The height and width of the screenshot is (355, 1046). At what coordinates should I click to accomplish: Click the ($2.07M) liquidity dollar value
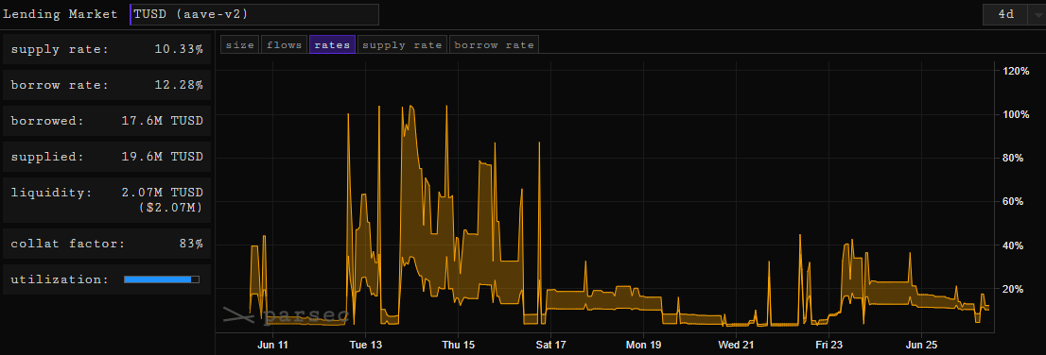171,208
